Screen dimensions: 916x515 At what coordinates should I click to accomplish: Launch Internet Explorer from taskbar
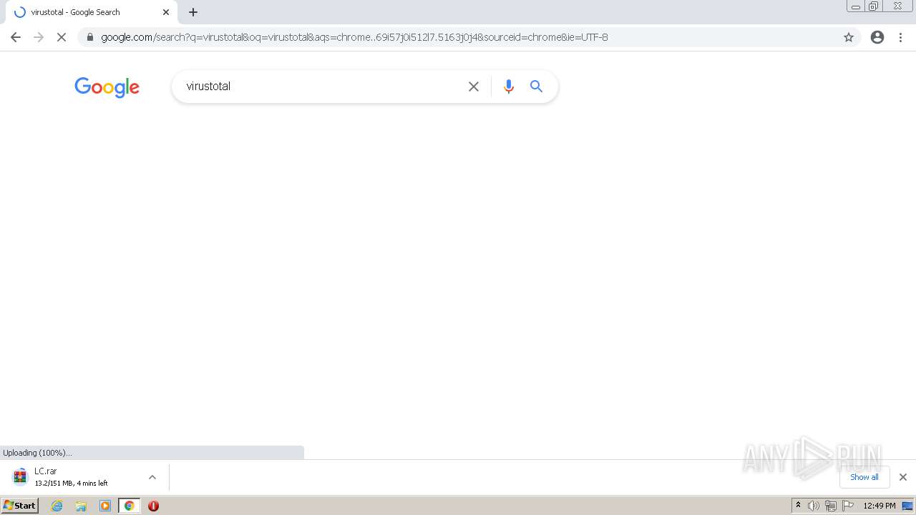coord(57,506)
